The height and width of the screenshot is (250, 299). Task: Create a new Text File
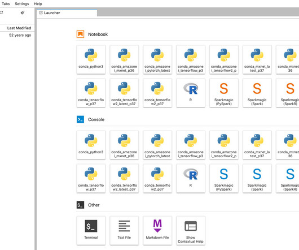[124, 231]
